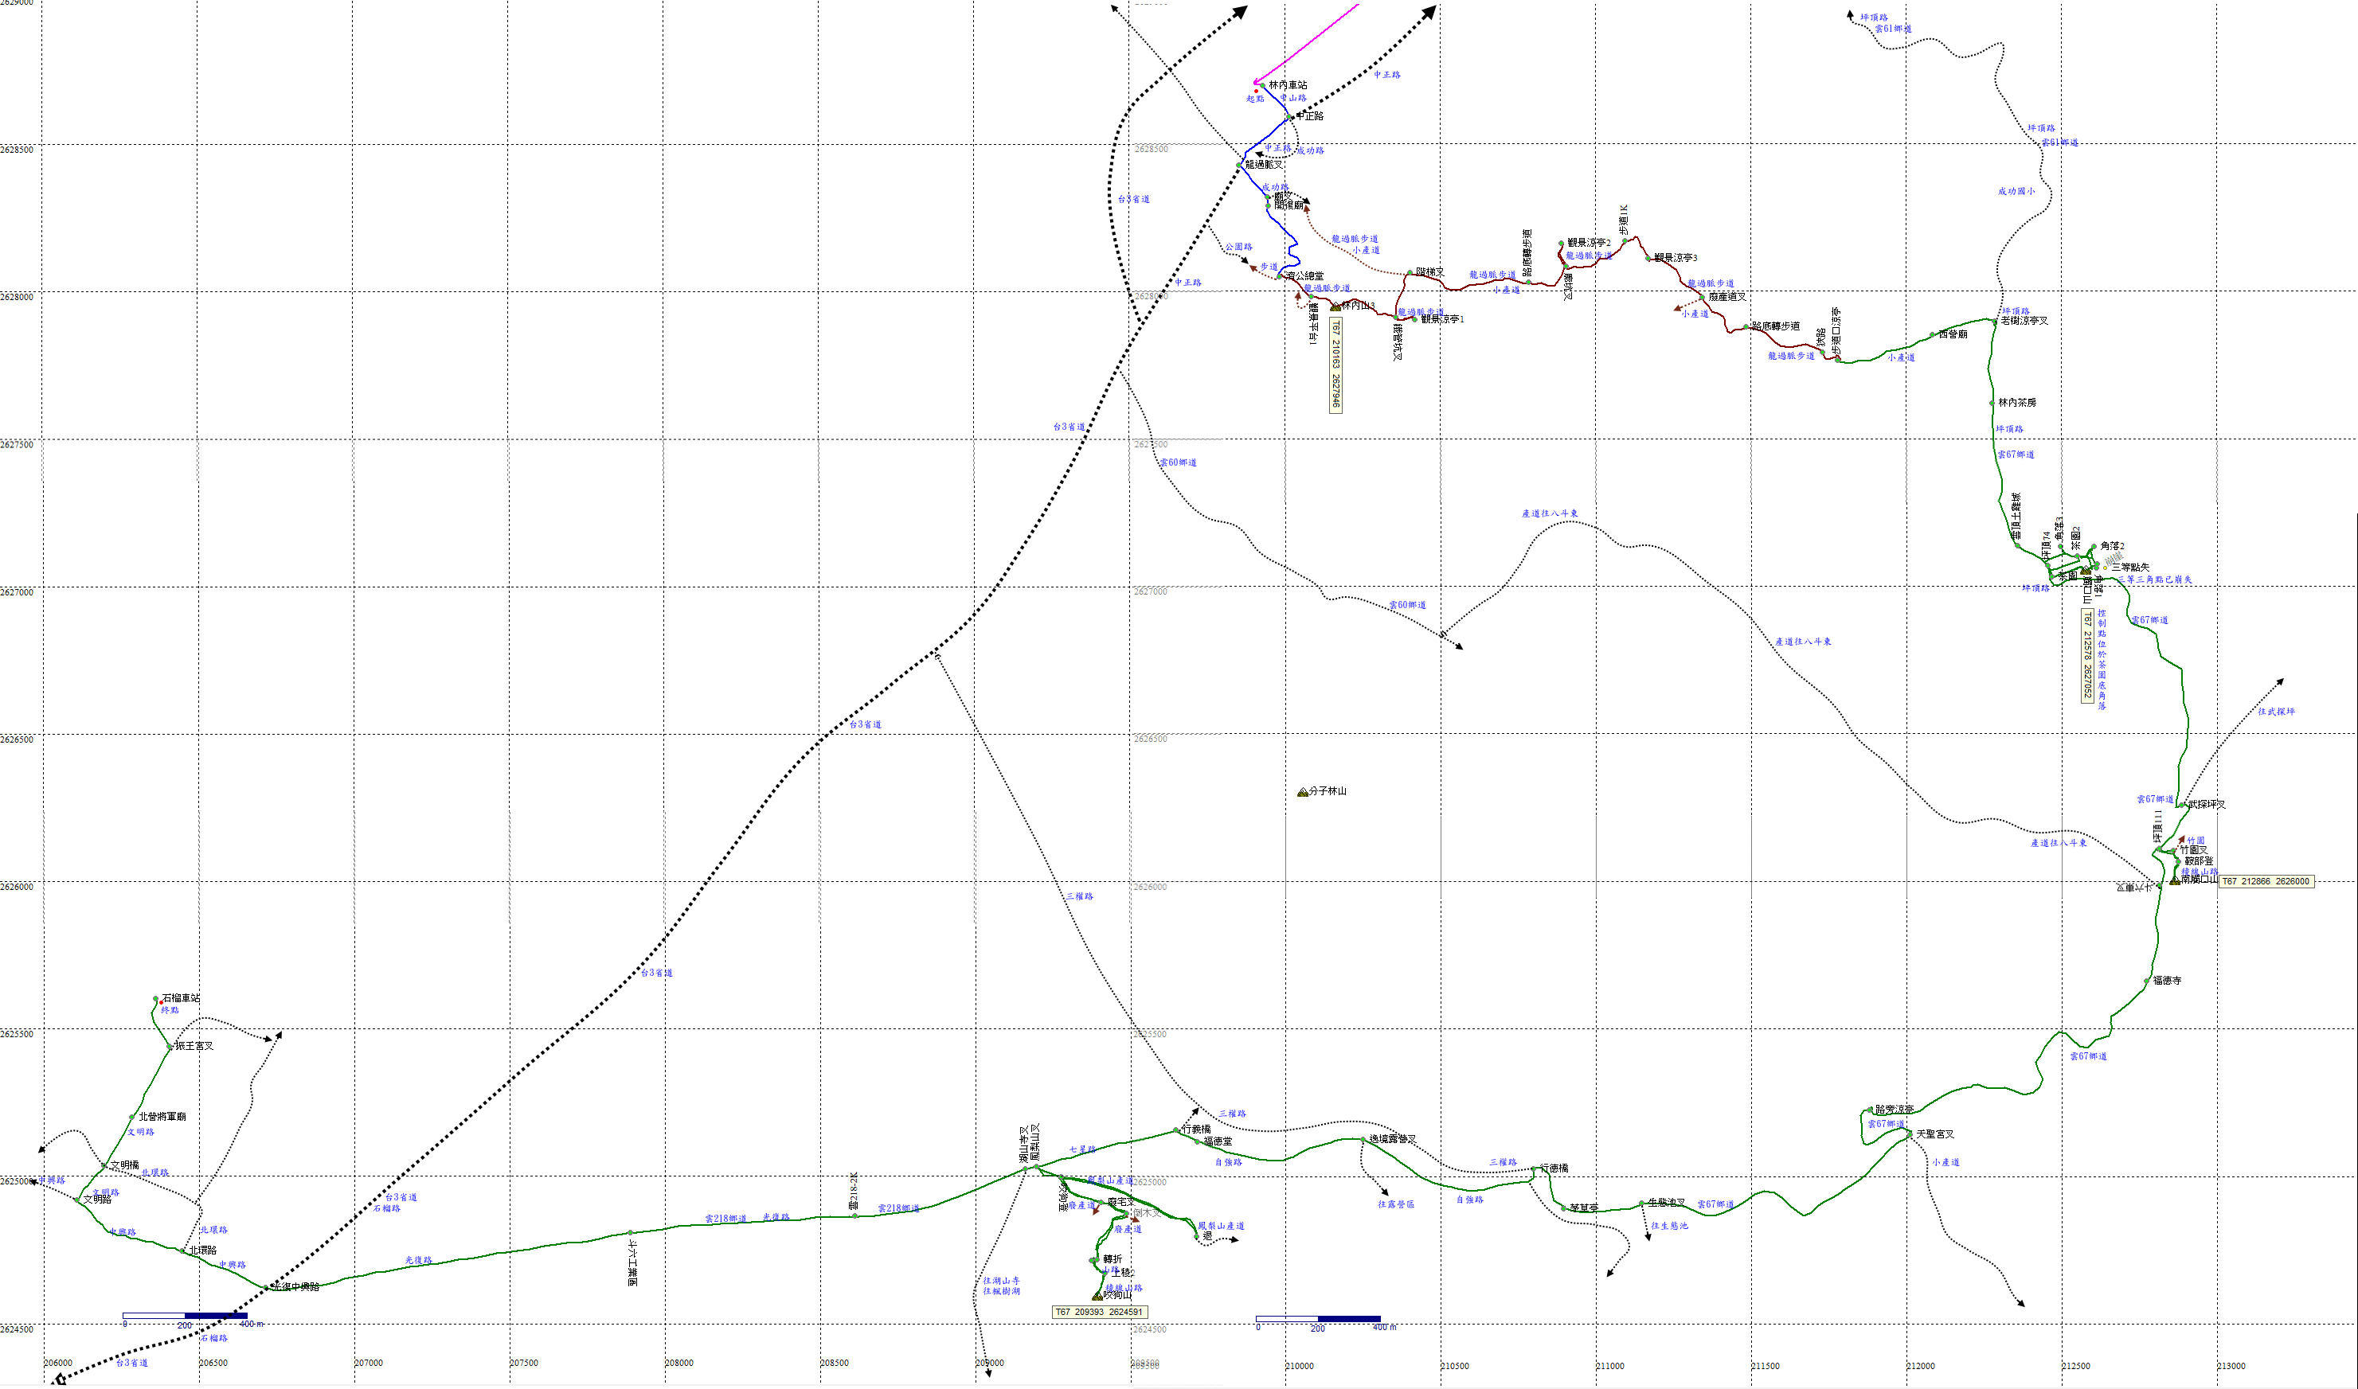
Task: Select the 石榴車站 end-point waypoint dot
Action: click(x=158, y=1000)
